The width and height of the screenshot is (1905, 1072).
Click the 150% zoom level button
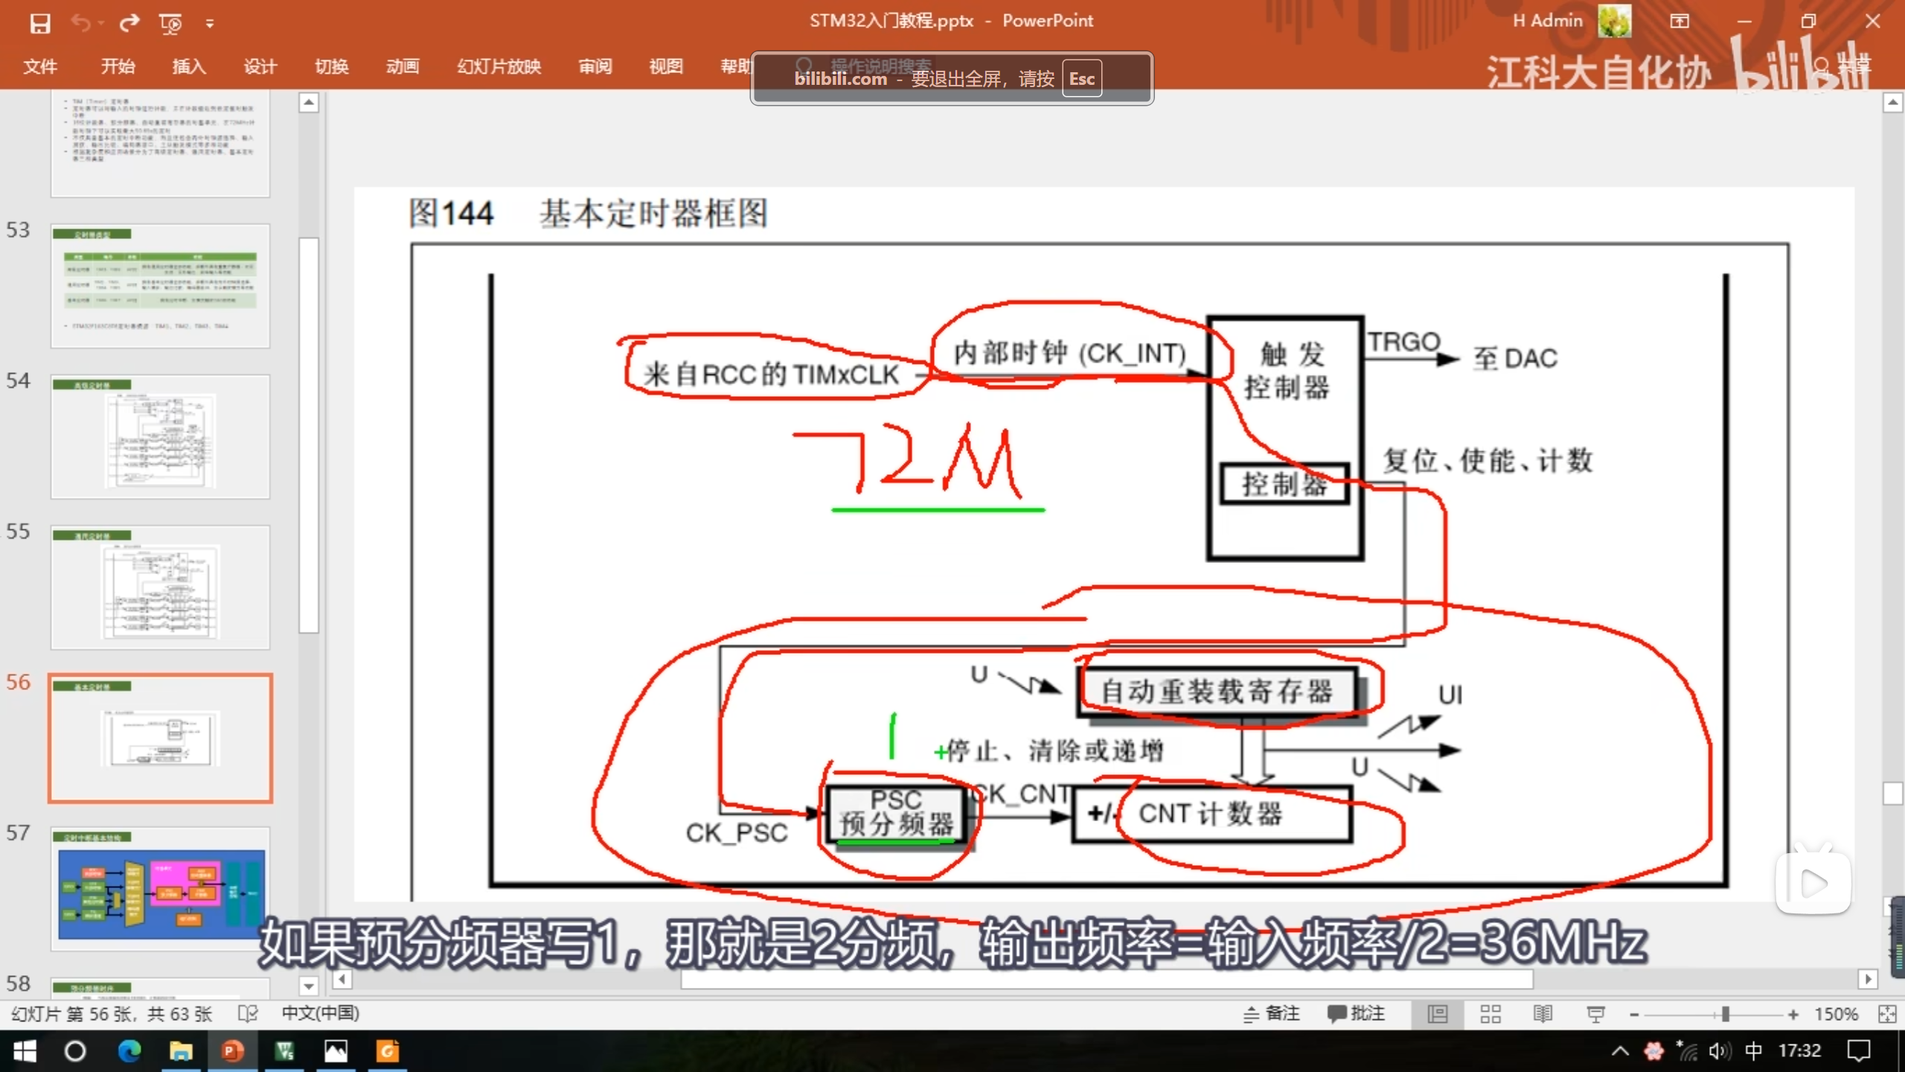(1836, 1014)
